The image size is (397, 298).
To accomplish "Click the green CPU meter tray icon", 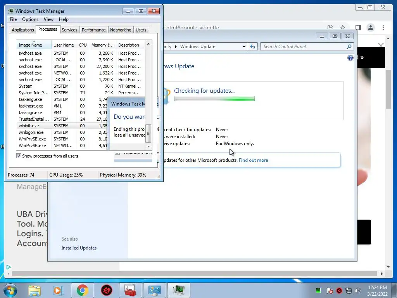I will [318, 291].
